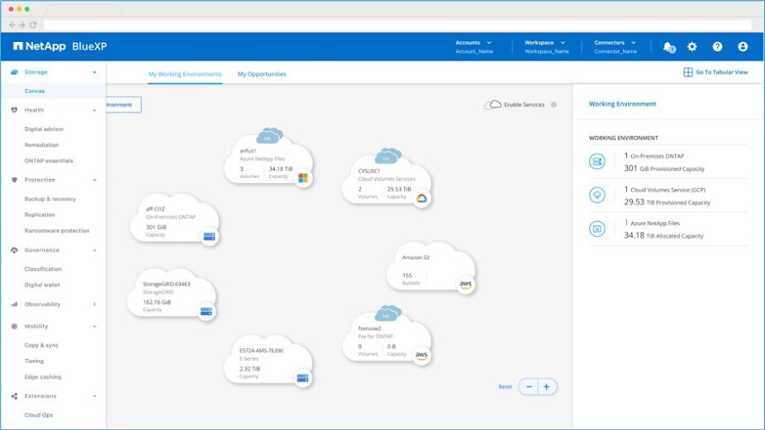Viewport: 765px width, 430px height.
Task: Click the browser reload icon
Action: [x=32, y=25]
